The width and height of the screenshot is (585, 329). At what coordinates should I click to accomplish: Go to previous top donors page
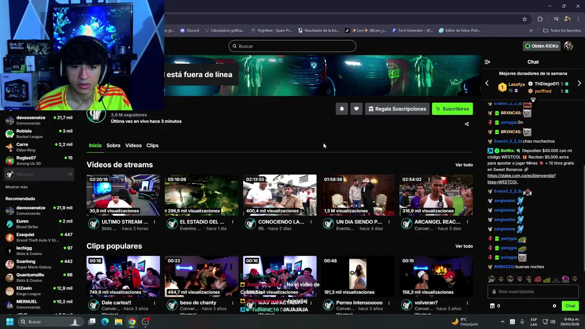487,84
